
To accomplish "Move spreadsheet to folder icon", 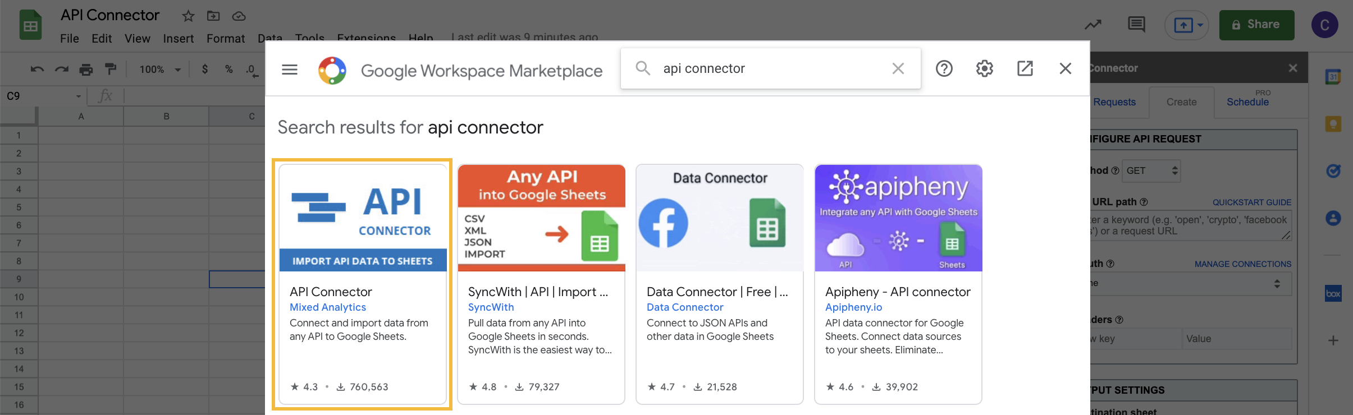I will (x=213, y=16).
